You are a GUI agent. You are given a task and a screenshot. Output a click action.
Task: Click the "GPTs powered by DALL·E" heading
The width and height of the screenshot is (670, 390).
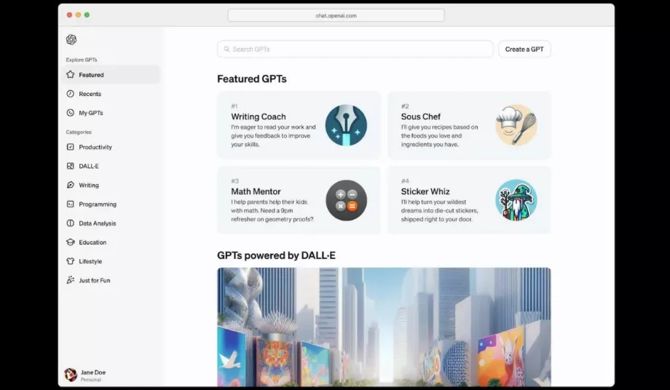276,255
